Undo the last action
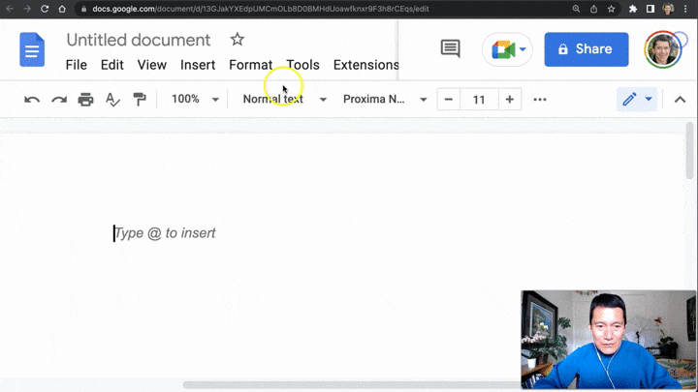 pos(32,100)
